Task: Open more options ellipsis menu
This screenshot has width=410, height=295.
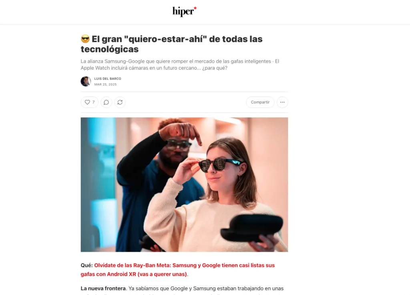Action: [x=282, y=102]
